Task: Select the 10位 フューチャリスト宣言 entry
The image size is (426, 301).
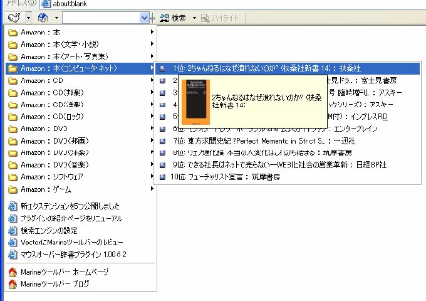Action: click(x=288, y=177)
